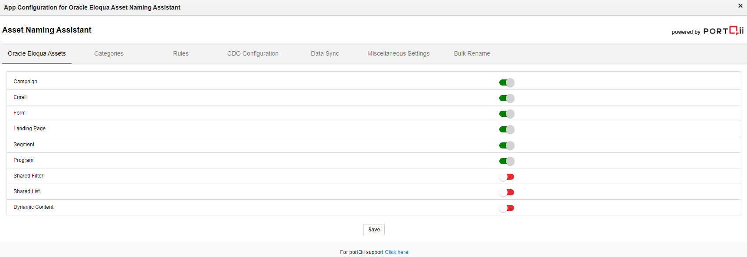Disable Landing Page naming toggle
The width and height of the screenshot is (747, 257).
[506, 129]
